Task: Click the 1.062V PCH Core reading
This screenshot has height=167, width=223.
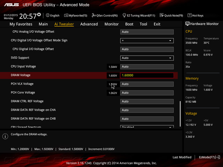Action: click(x=113, y=93)
